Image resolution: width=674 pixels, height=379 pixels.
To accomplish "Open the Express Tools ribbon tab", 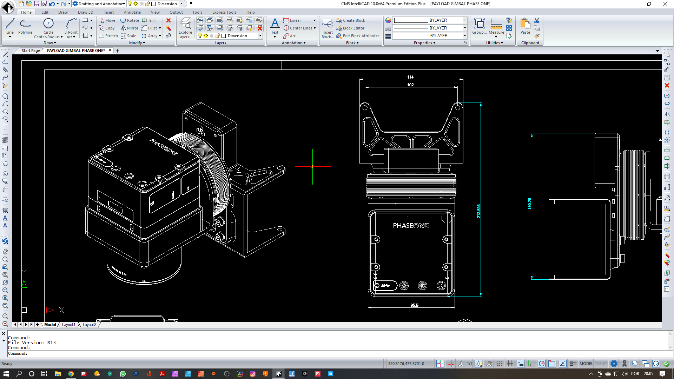I will point(224,12).
